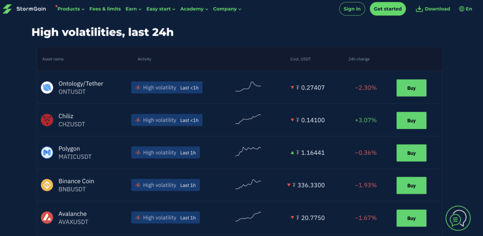Click the Polygon coin icon
This screenshot has width=483, height=236.
click(47, 153)
